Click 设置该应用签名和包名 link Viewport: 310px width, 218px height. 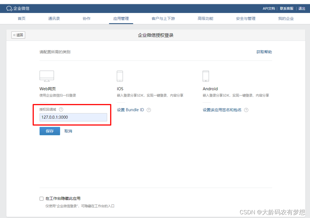pyautogui.click(x=222, y=110)
